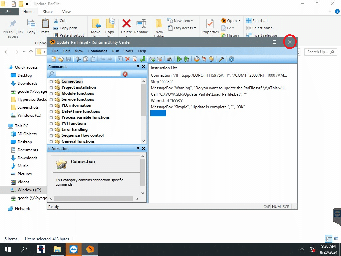This screenshot has height=256, width=341.
Task: Toggle pin on the Information panel
Action: click(138, 149)
